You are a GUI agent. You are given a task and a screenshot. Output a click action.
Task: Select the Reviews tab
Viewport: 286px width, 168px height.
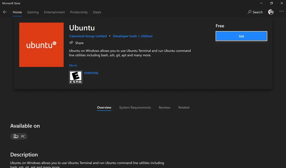[164, 108]
